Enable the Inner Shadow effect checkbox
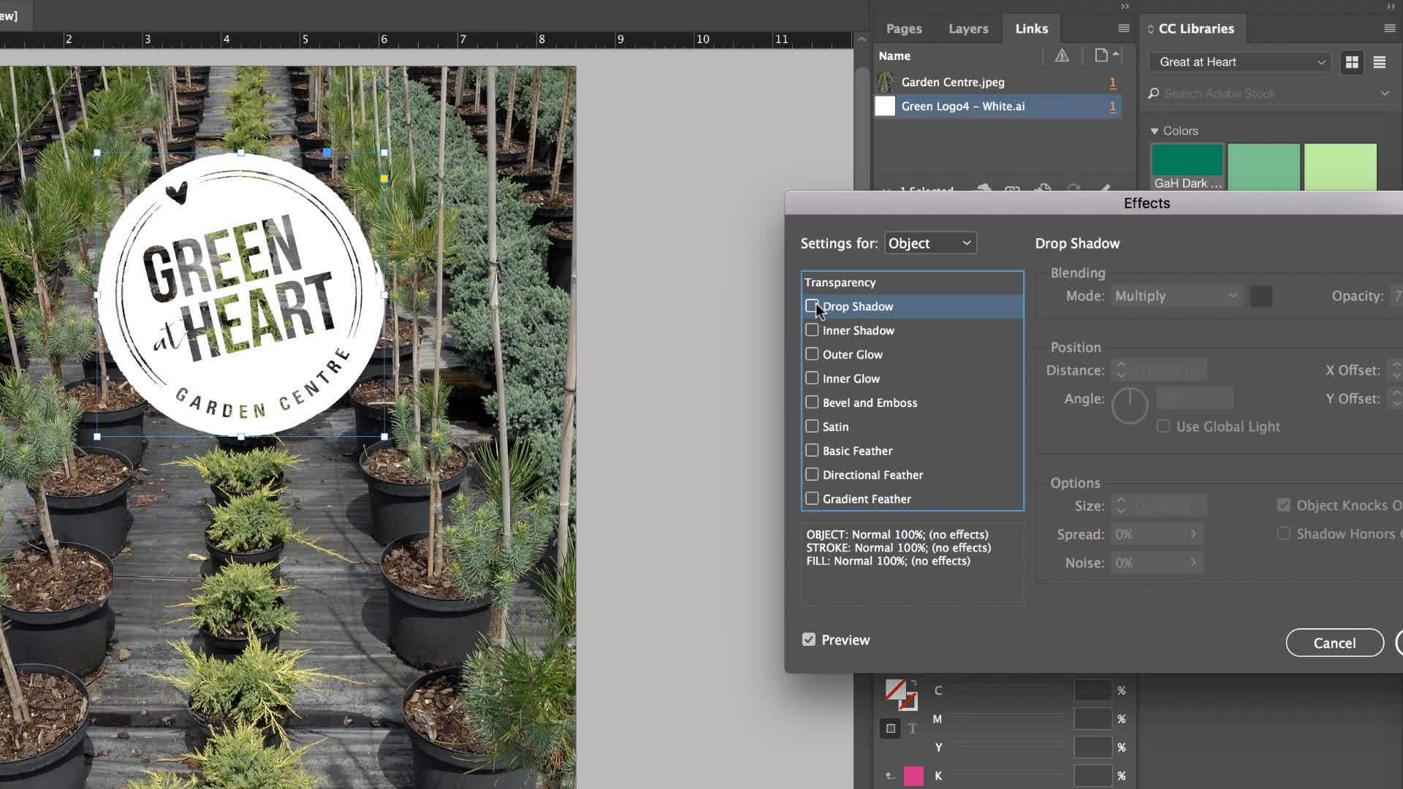1403x789 pixels. coord(812,330)
